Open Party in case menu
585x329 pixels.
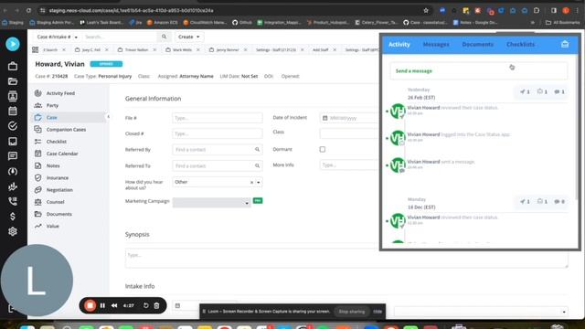(x=52, y=106)
